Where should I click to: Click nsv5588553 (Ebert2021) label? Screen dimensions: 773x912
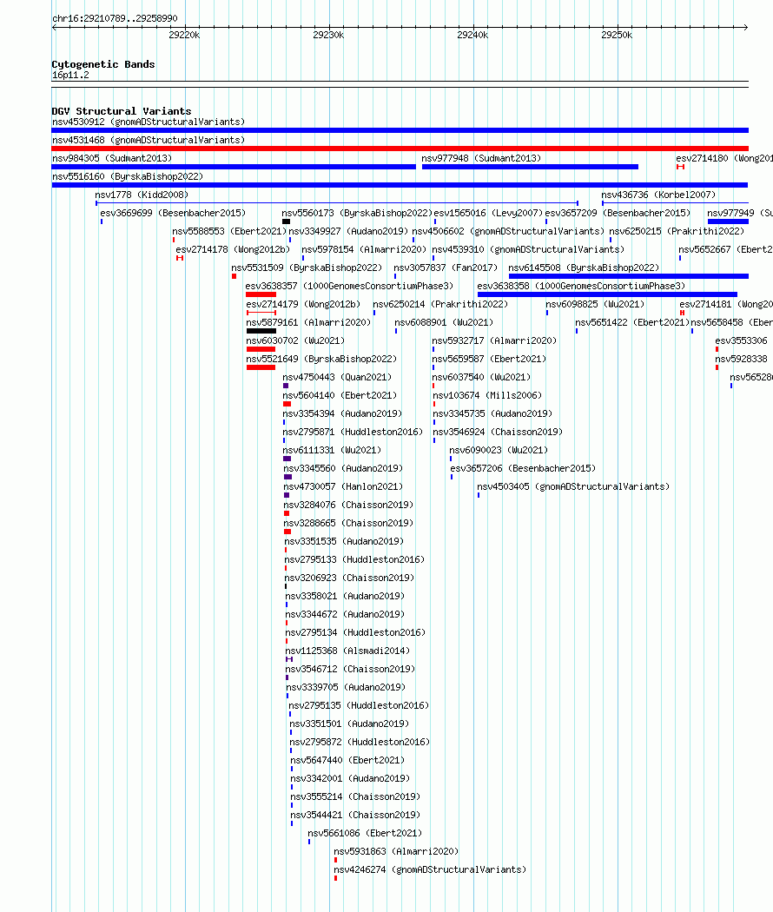[230, 231]
